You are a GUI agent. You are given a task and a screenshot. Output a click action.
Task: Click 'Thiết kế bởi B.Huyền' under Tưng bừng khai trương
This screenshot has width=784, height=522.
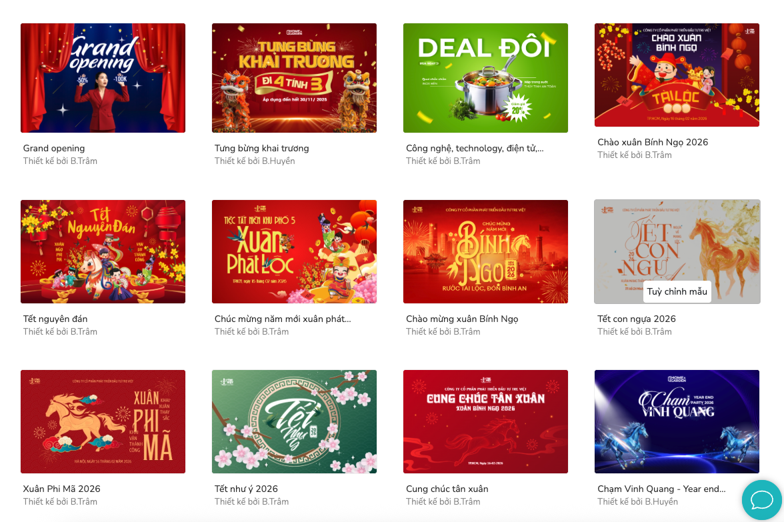point(255,161)
